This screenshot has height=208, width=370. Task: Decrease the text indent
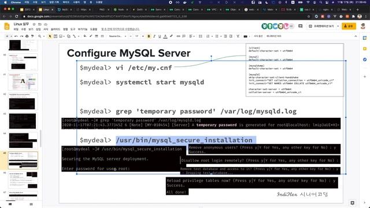pyautogui.click(x=225, y=36)
